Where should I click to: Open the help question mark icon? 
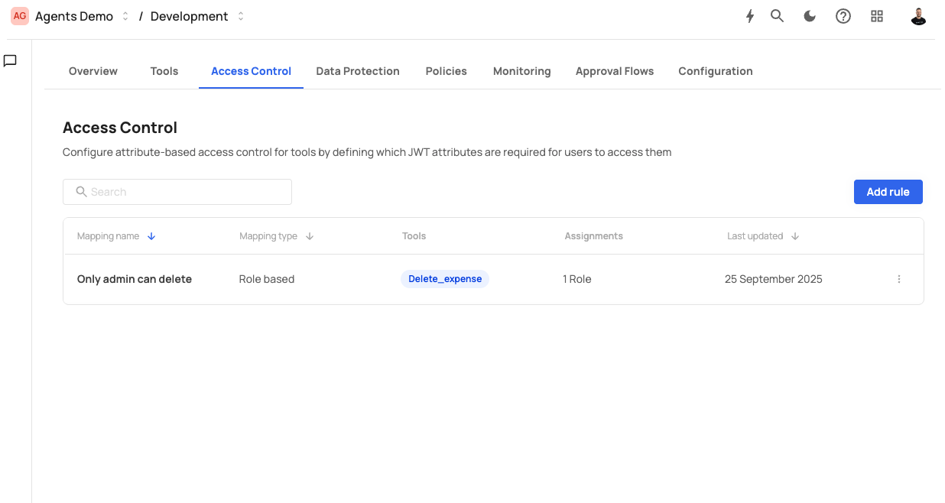[x=843, y=16]
